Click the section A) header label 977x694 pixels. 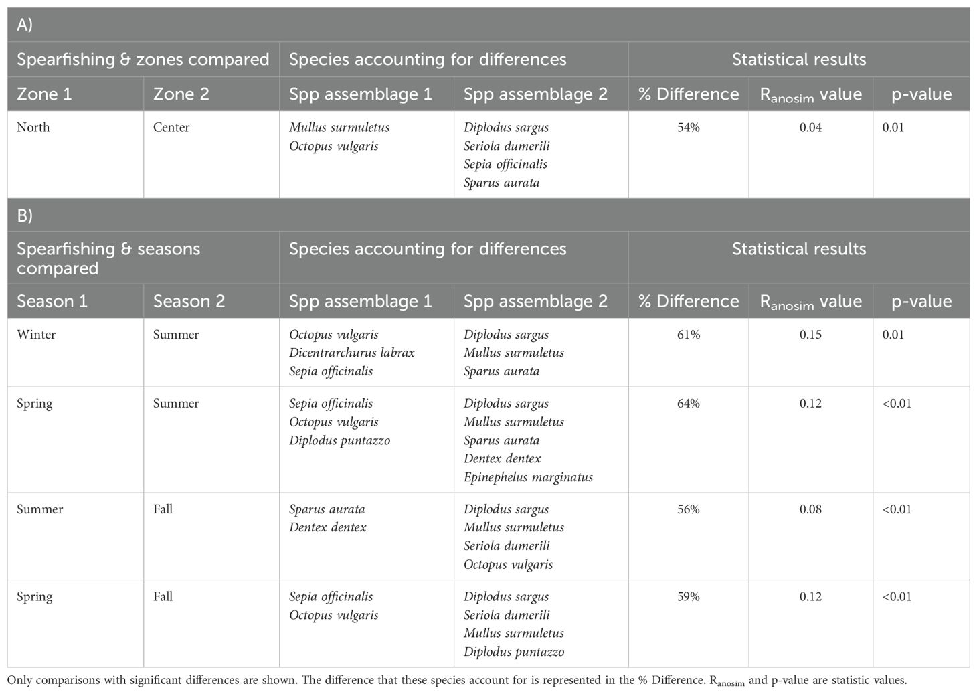(25, 25)
